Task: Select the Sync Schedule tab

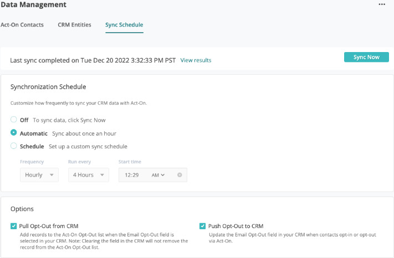Action: pos(124,25)
